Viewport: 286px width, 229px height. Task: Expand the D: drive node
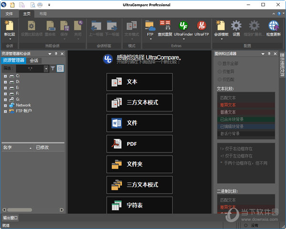[5, 82]
